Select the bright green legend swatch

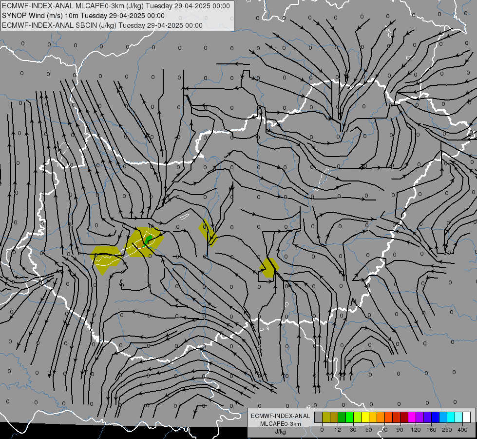click(x=349, y=417)
